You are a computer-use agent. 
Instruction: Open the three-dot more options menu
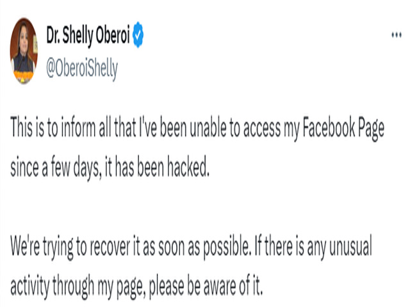click(395, 36)
